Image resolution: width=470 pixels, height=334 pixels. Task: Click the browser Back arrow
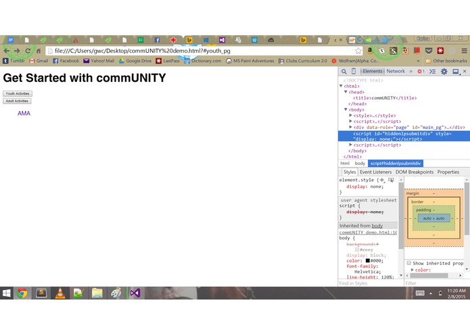click(7, 51)
